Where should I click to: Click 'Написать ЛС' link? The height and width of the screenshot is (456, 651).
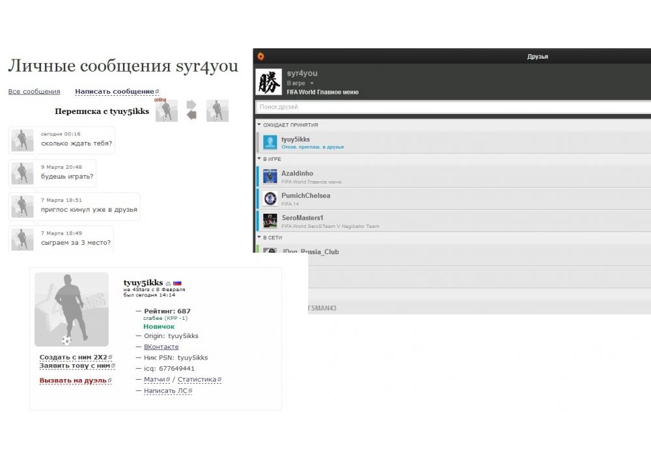(x=168, y=391)
